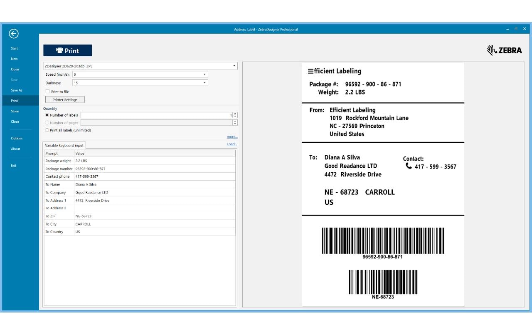The image size is (532, 335).
Task: Click Exit in the sidebar
Action: click(14, 166)
